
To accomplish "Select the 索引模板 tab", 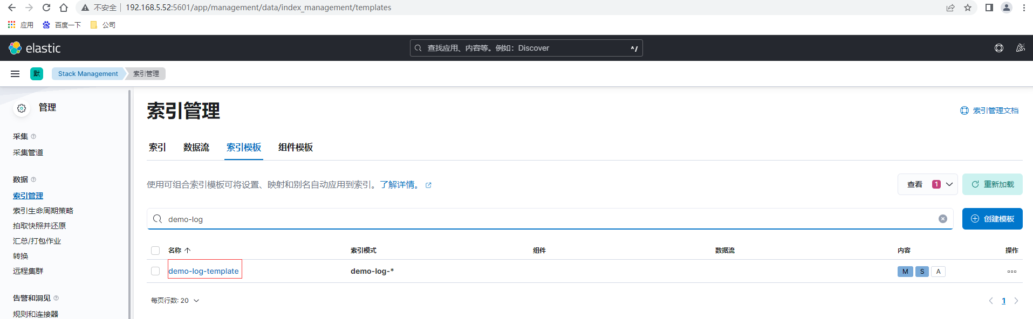I will [244, 147].
